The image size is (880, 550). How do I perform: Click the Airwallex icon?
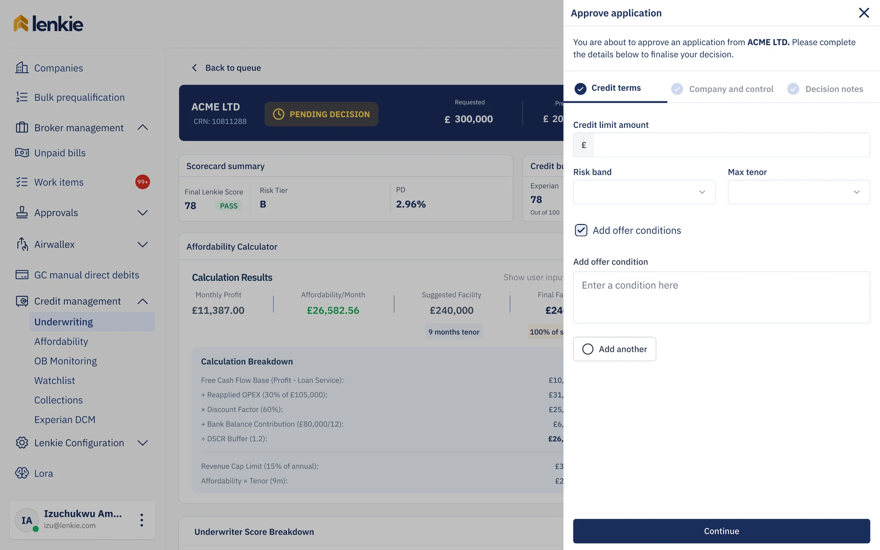pos(22,244)
